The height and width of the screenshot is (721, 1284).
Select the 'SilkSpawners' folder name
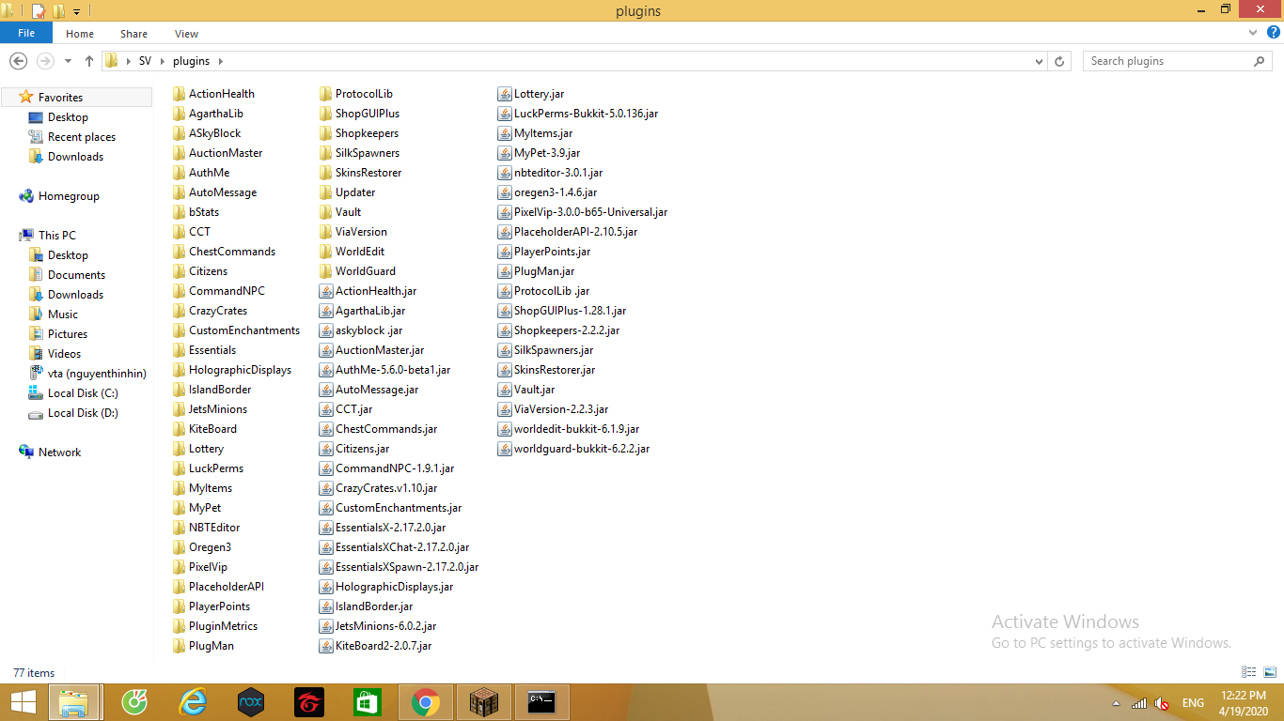point(368,153)
